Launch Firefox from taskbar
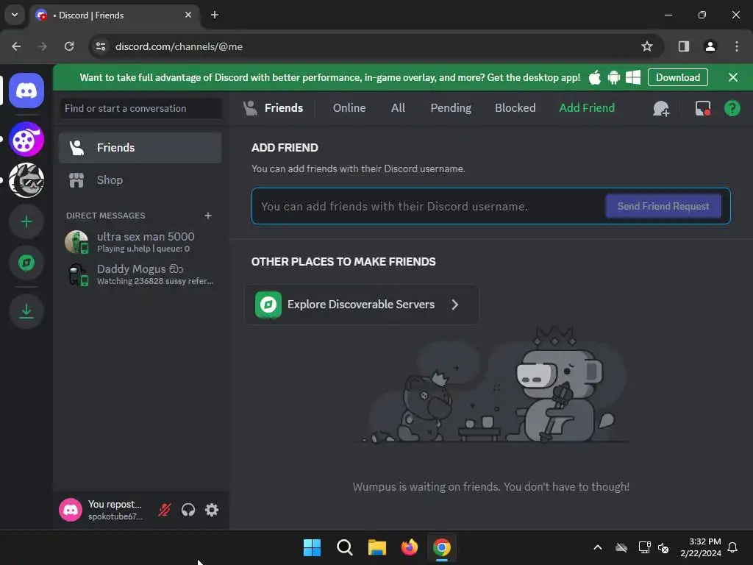This screenshot has width=753, height=565. [x=409, y=547]
